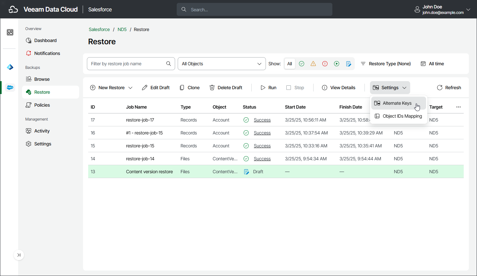Select the row named restore-job-14

(276, 159)
